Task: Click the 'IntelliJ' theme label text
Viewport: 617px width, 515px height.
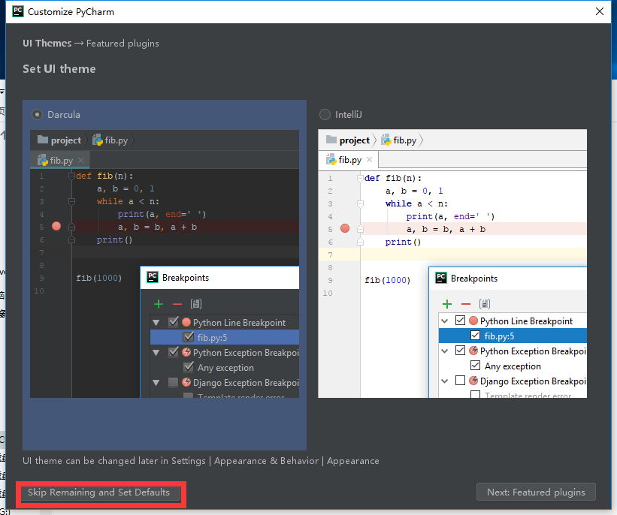Action: [349, 114]
